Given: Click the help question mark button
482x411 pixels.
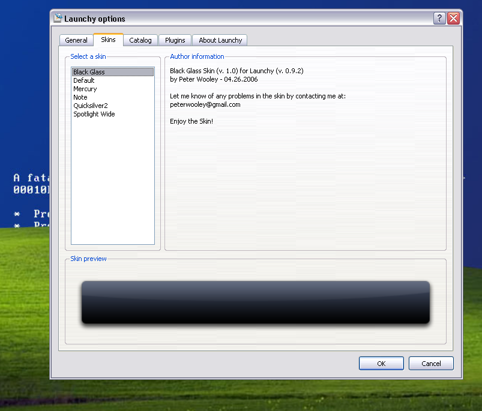Looking at the screenshot, I should coord(439,19).
